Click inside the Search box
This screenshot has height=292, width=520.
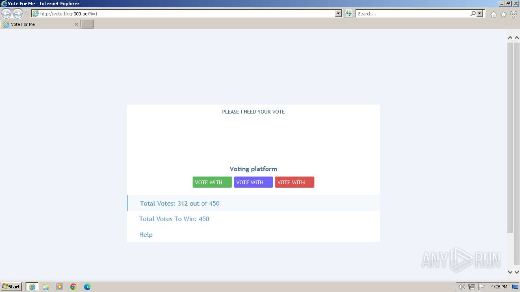tap(412, 14)
